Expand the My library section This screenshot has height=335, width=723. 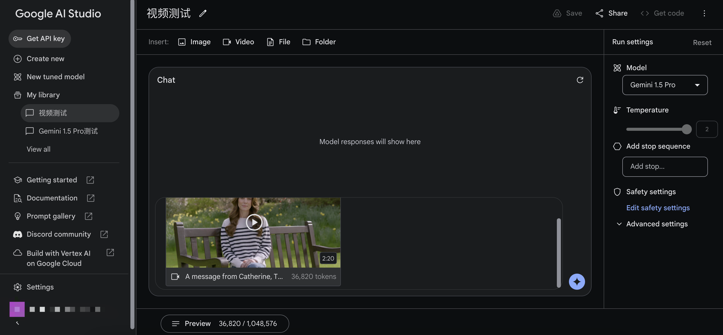tap(43, 95)
